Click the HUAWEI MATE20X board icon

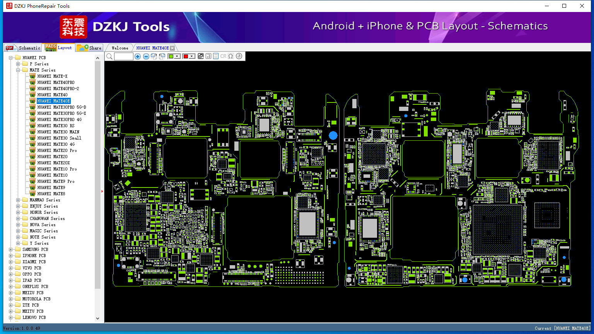coord(32,163)
